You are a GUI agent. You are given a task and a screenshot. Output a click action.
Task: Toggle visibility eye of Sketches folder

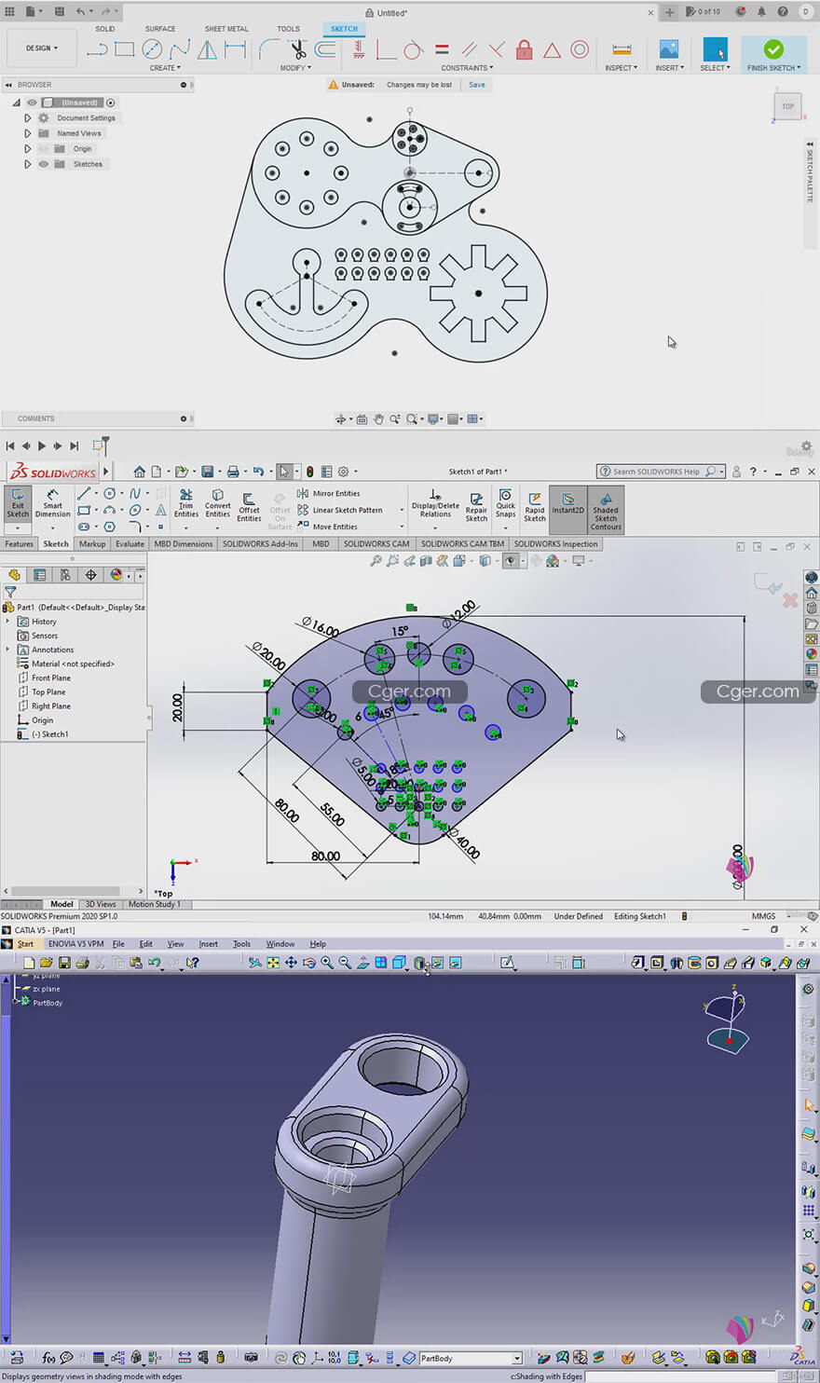point(43,164)
